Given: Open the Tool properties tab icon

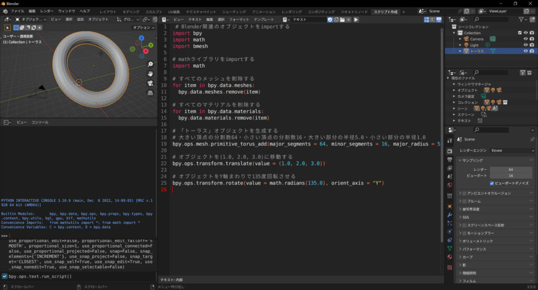Looking at the screenshot, I should [450, 141].
